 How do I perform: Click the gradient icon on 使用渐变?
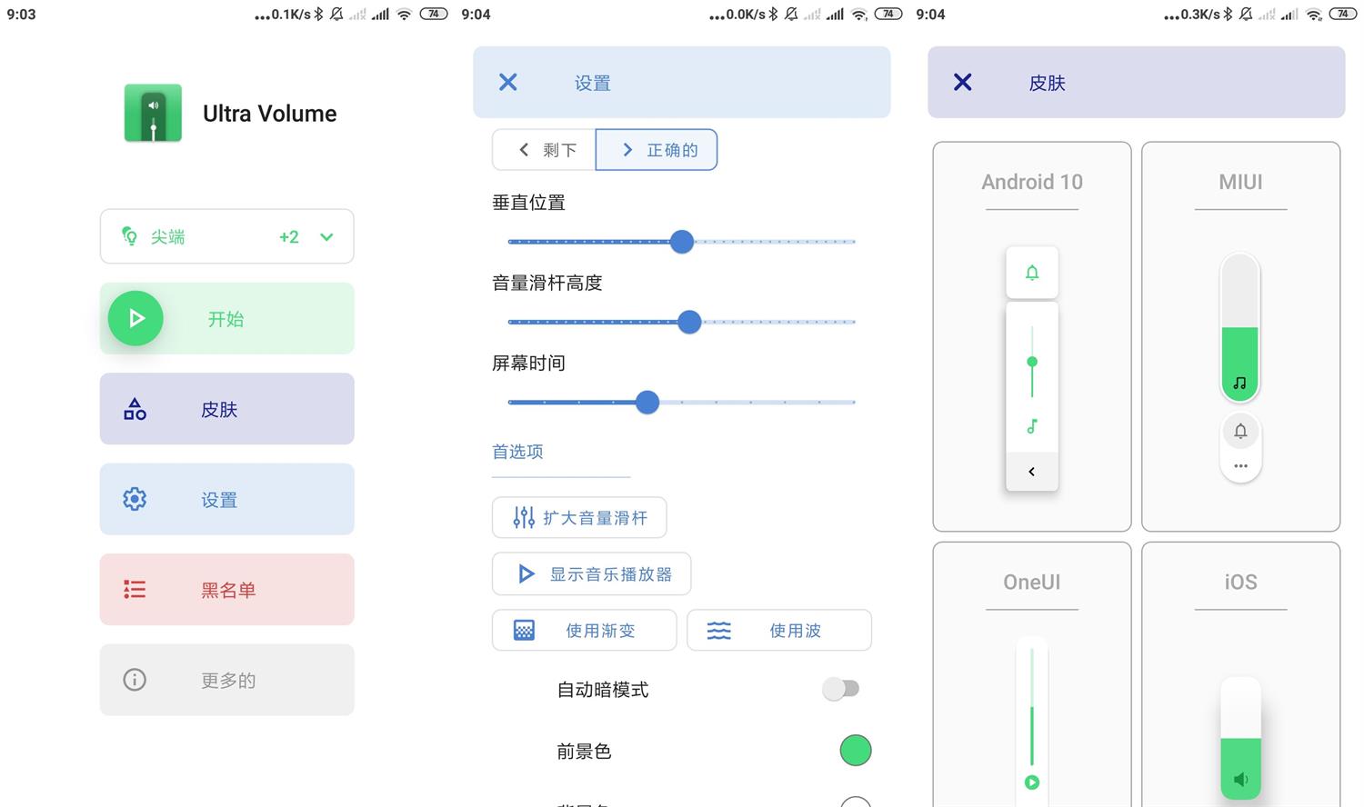click(x=525, y=631)
